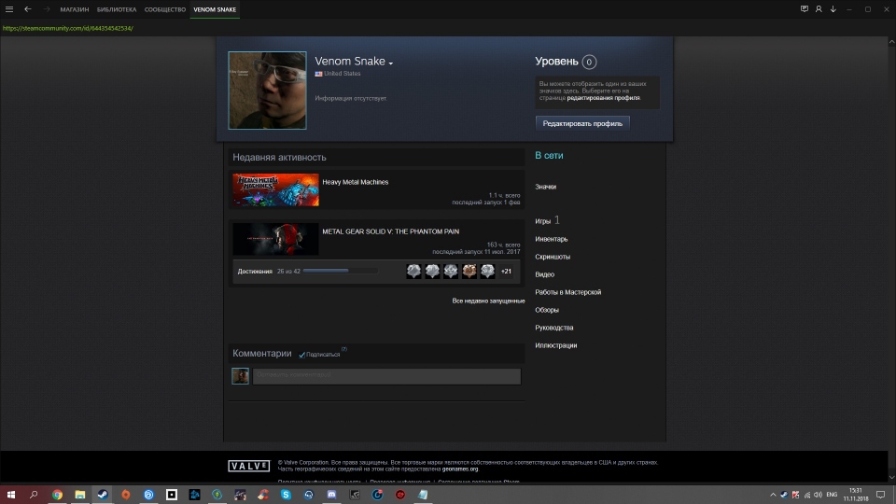Click the comment input field
Screen dimensions: 896x504
coord(386,376)
